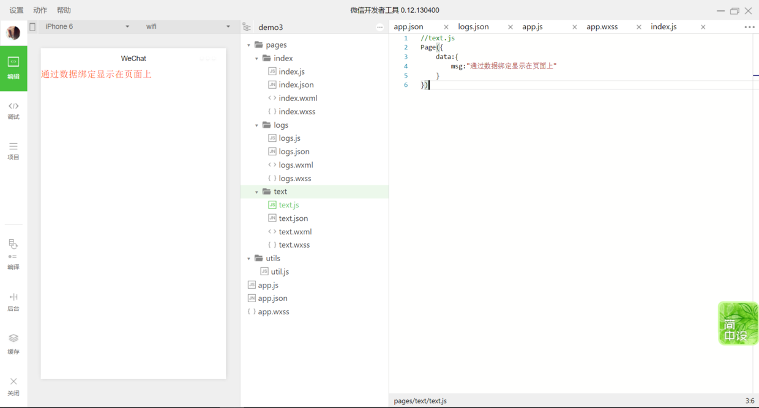Open logs.wxss in the file tree

pos(294,179)
